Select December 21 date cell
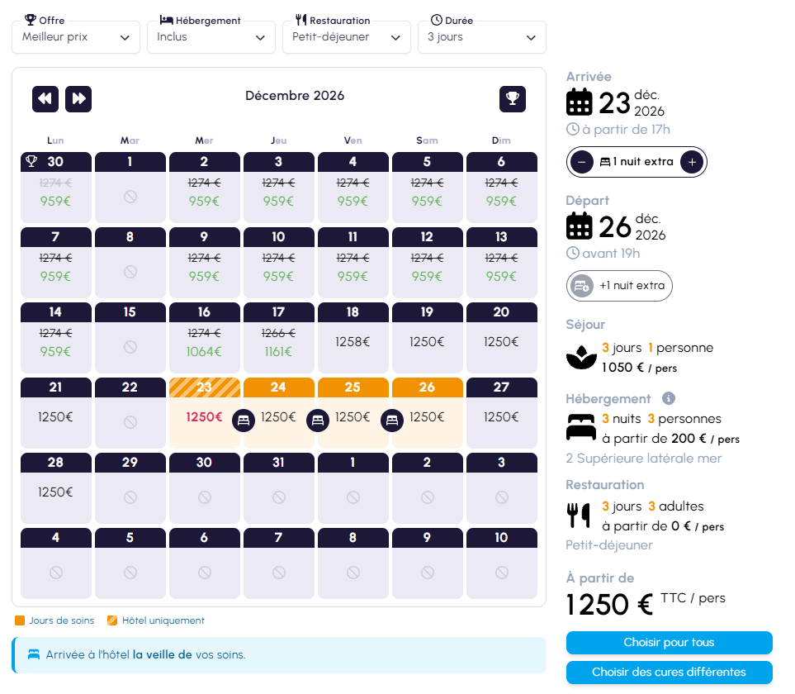Viewport: 795px width, 694px height. point(56,412)
